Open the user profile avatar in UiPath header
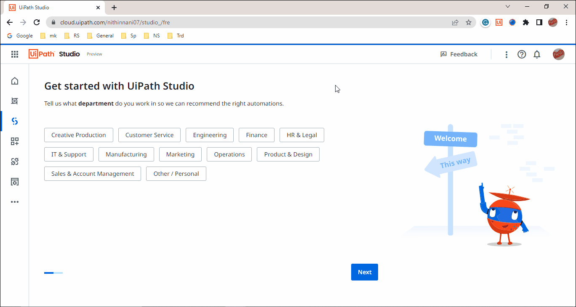The width and height of the screenshot is (576, 307). (x=559, y=54)
